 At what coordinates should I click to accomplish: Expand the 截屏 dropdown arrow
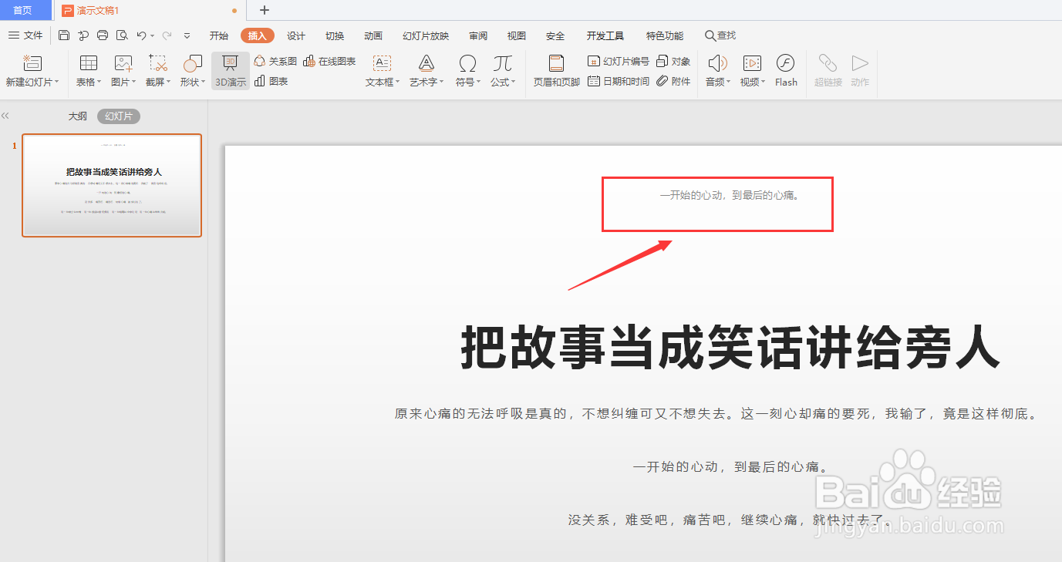pyautogui.click(x=168, y=82)
